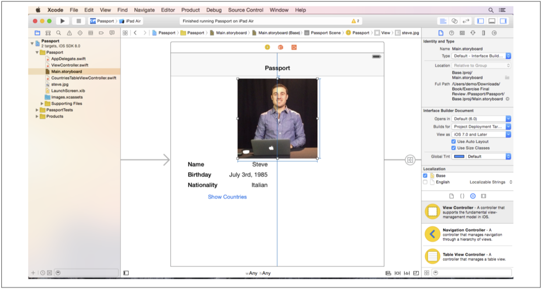543x289 pixels.
Task: Click the Show Countries button
Action: 227,197
